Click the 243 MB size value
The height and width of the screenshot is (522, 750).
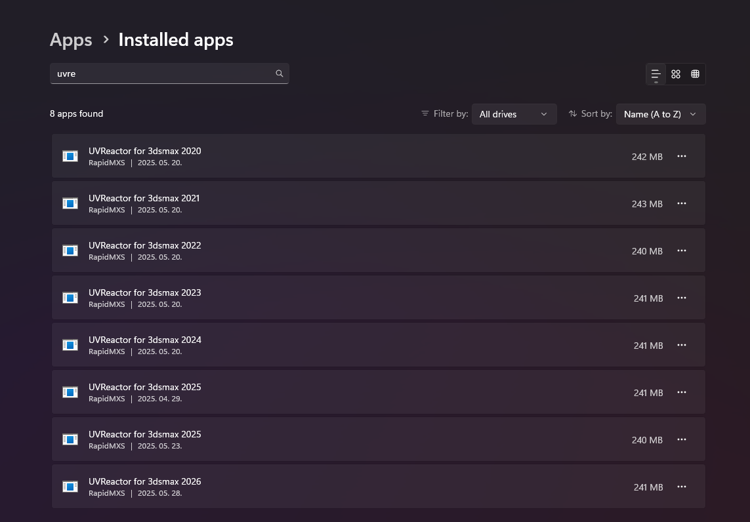[647, 204]
